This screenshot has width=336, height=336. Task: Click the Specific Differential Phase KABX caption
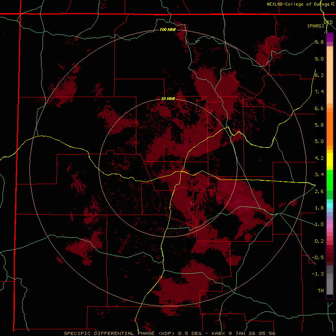[x=169, y=333]
